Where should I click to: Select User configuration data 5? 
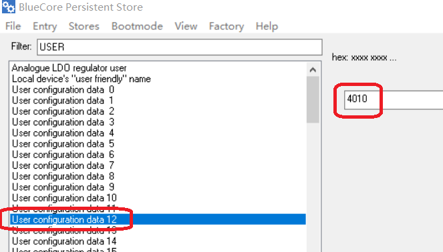pos(158,144)
